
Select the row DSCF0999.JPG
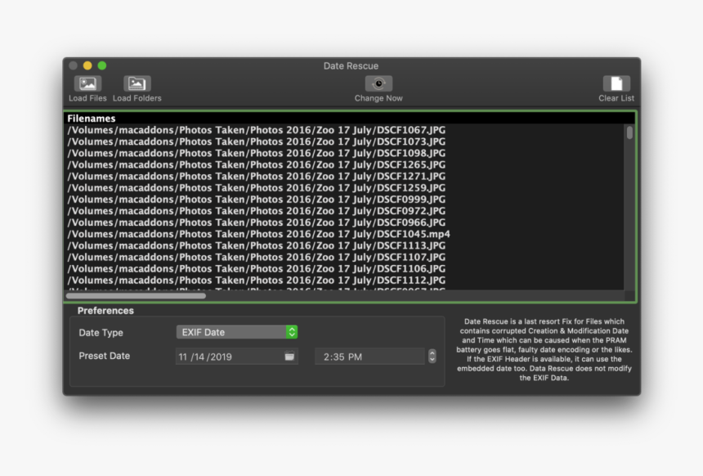[x=344, y=200]
